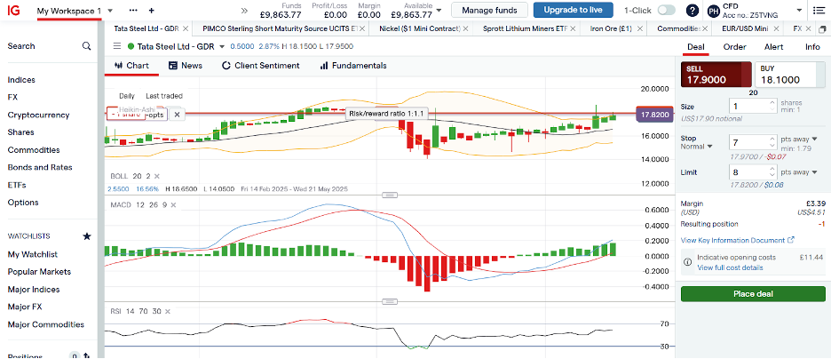Viewport: 831px width, 359px height.
Task: Open View full cost details link
Action: click(730, 267)
